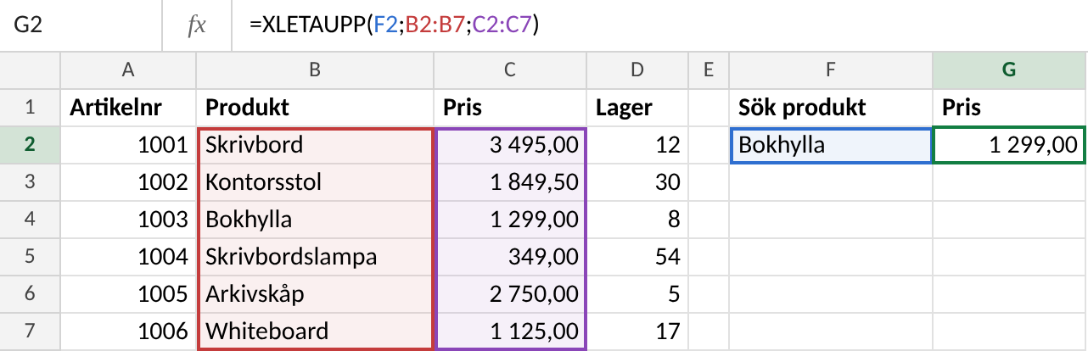Viewport: 1088px width, 351px height.
Task: Select column D header
Action: pos(637,71)
